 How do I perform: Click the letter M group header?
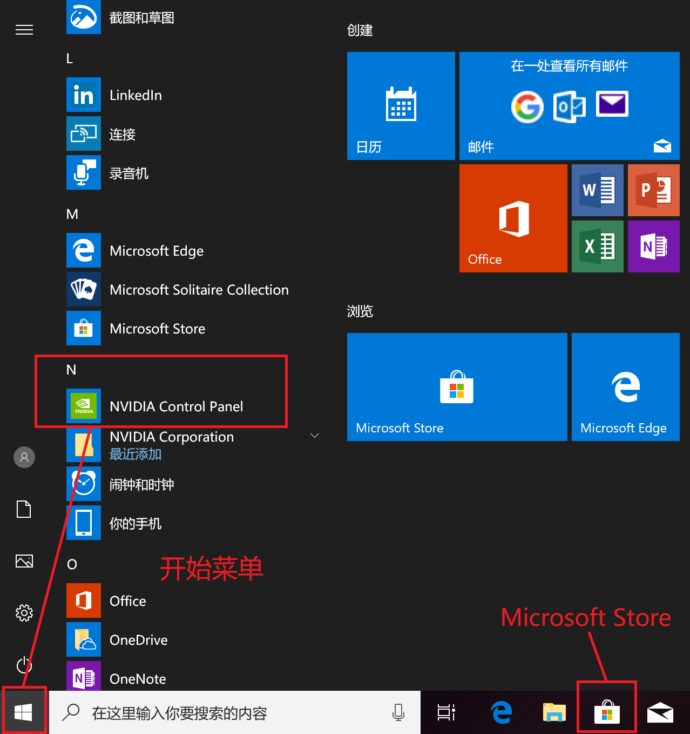[72, 214]
